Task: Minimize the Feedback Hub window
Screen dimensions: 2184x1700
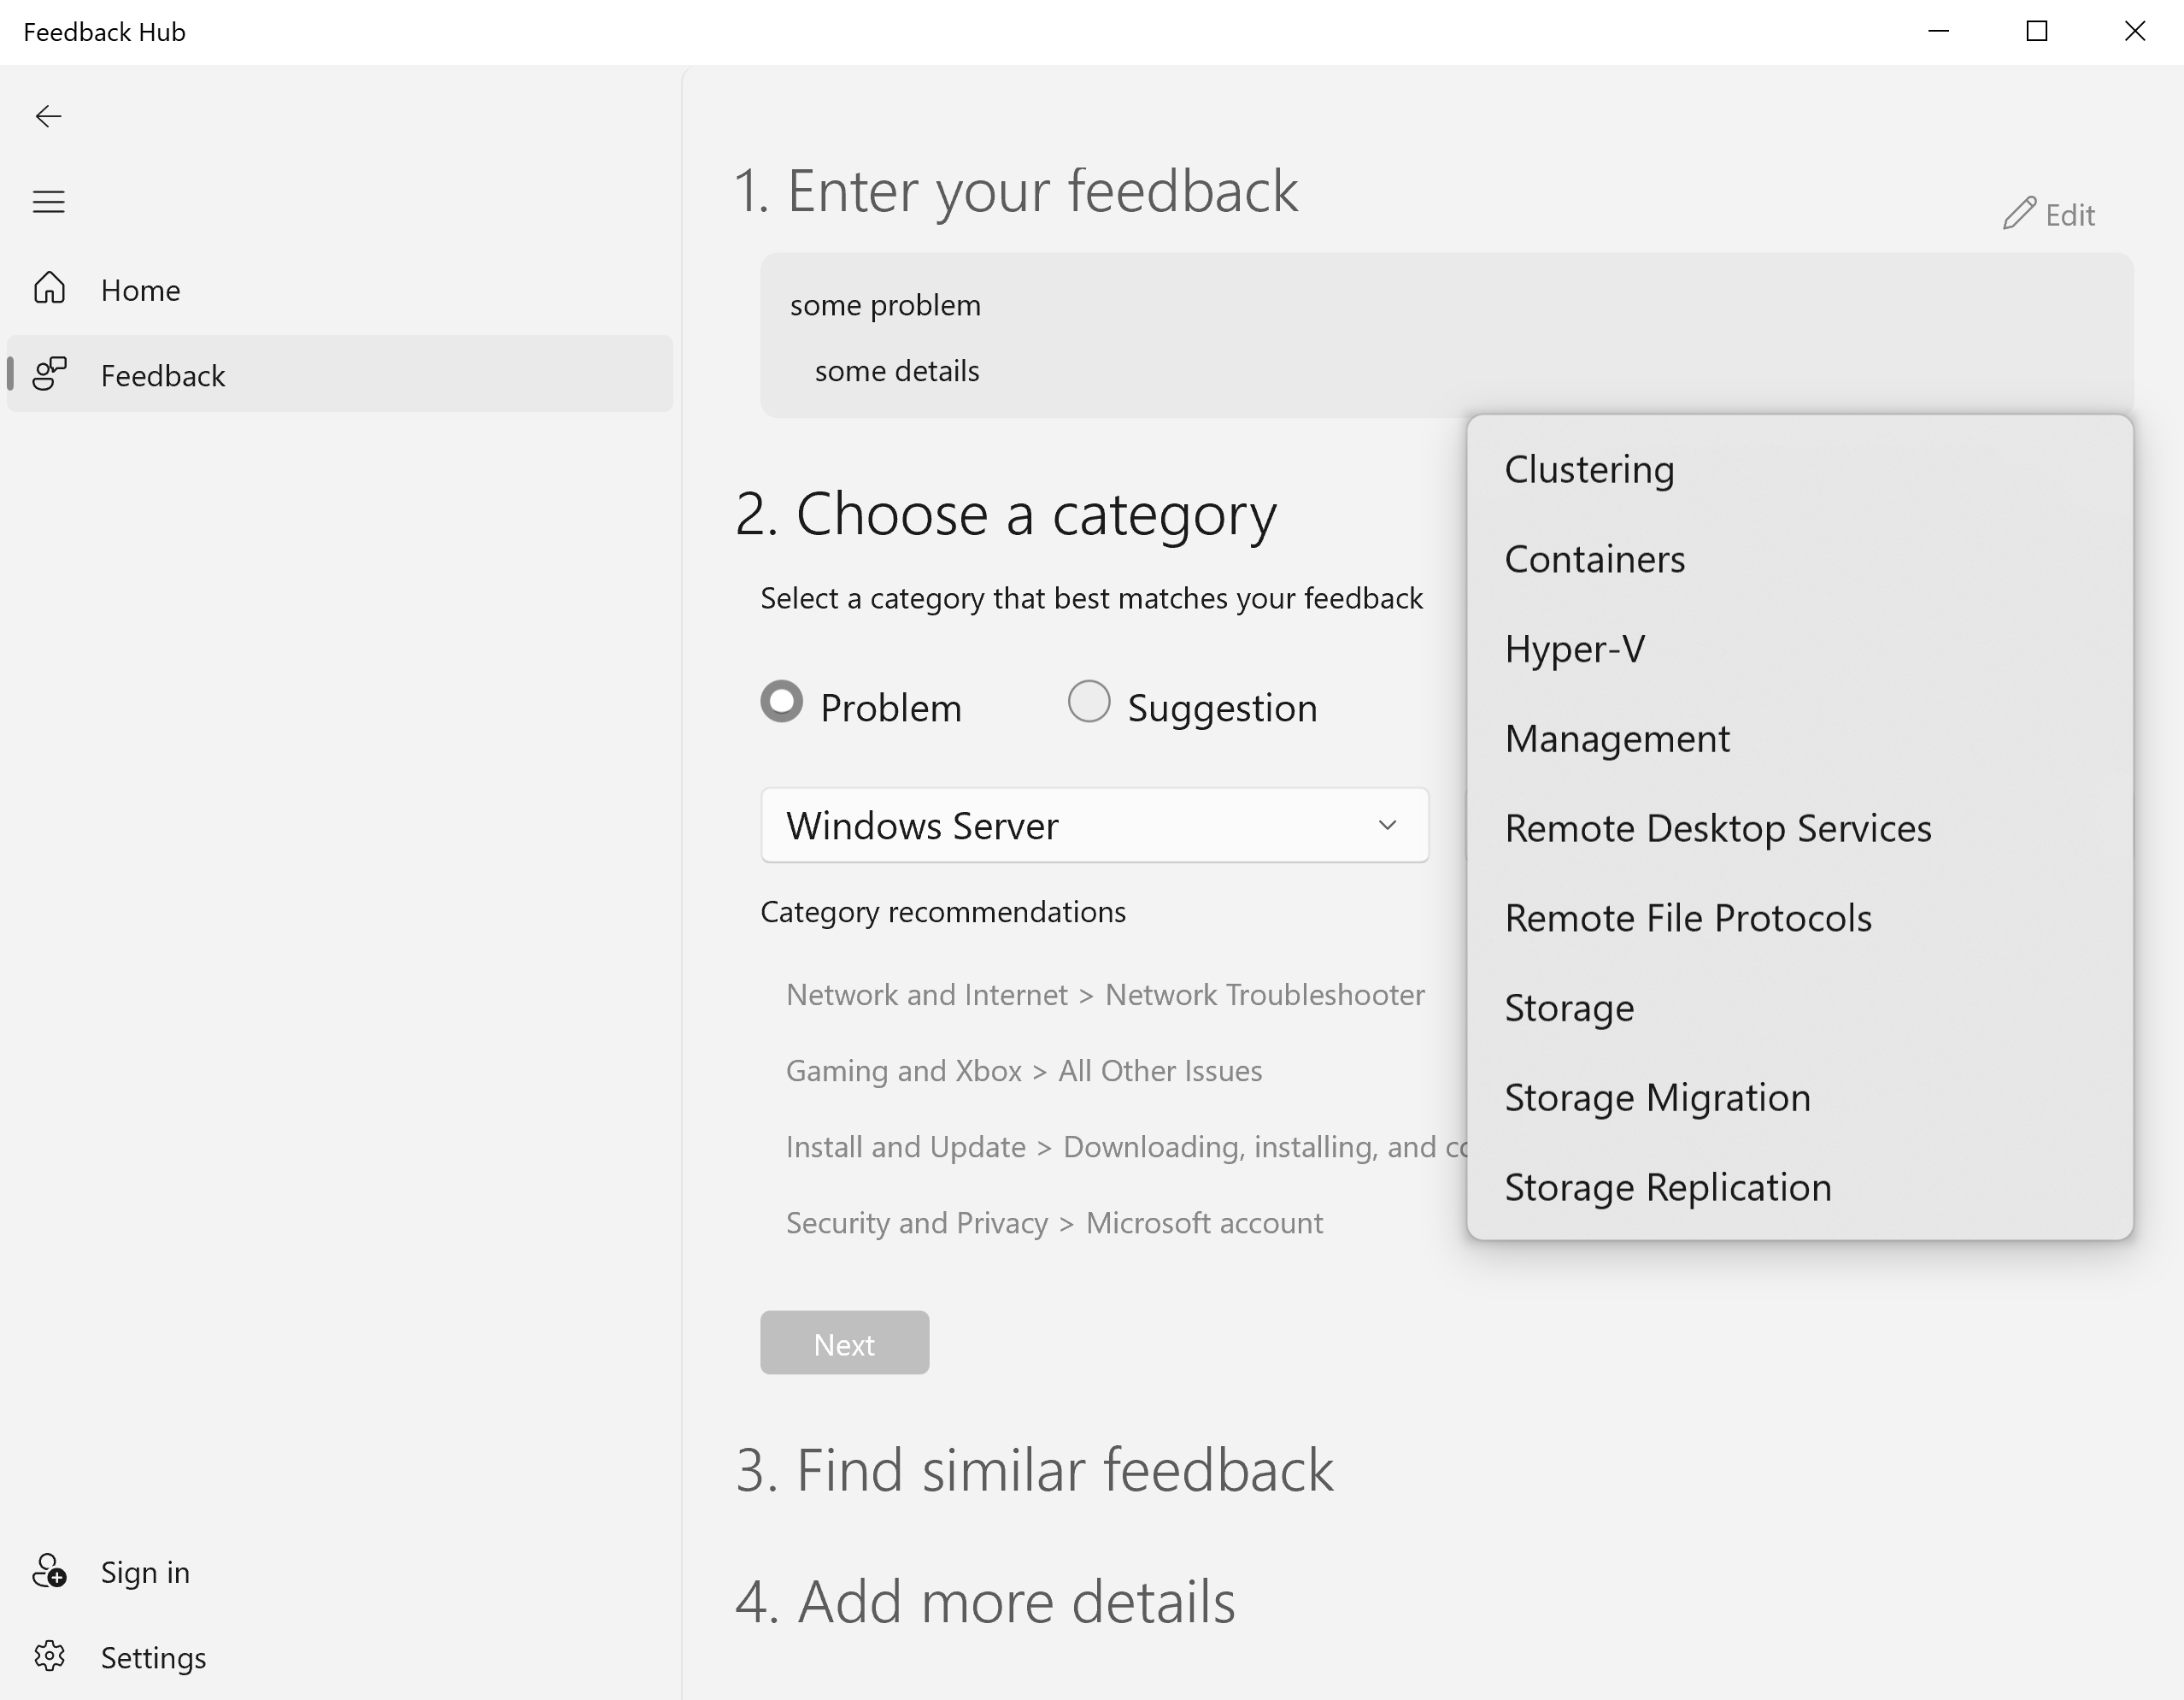Action: [1938, 31]
